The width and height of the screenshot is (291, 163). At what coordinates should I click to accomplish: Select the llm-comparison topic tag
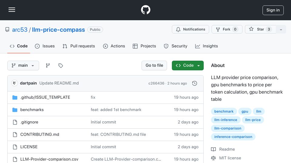tap(228, 129)
